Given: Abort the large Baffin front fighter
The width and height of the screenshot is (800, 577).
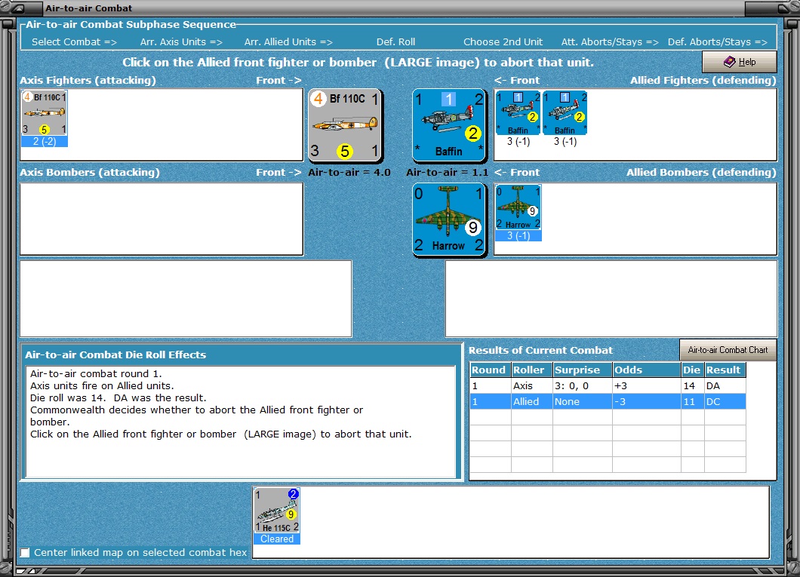Looking at the screenshot, I should (449, 125).
